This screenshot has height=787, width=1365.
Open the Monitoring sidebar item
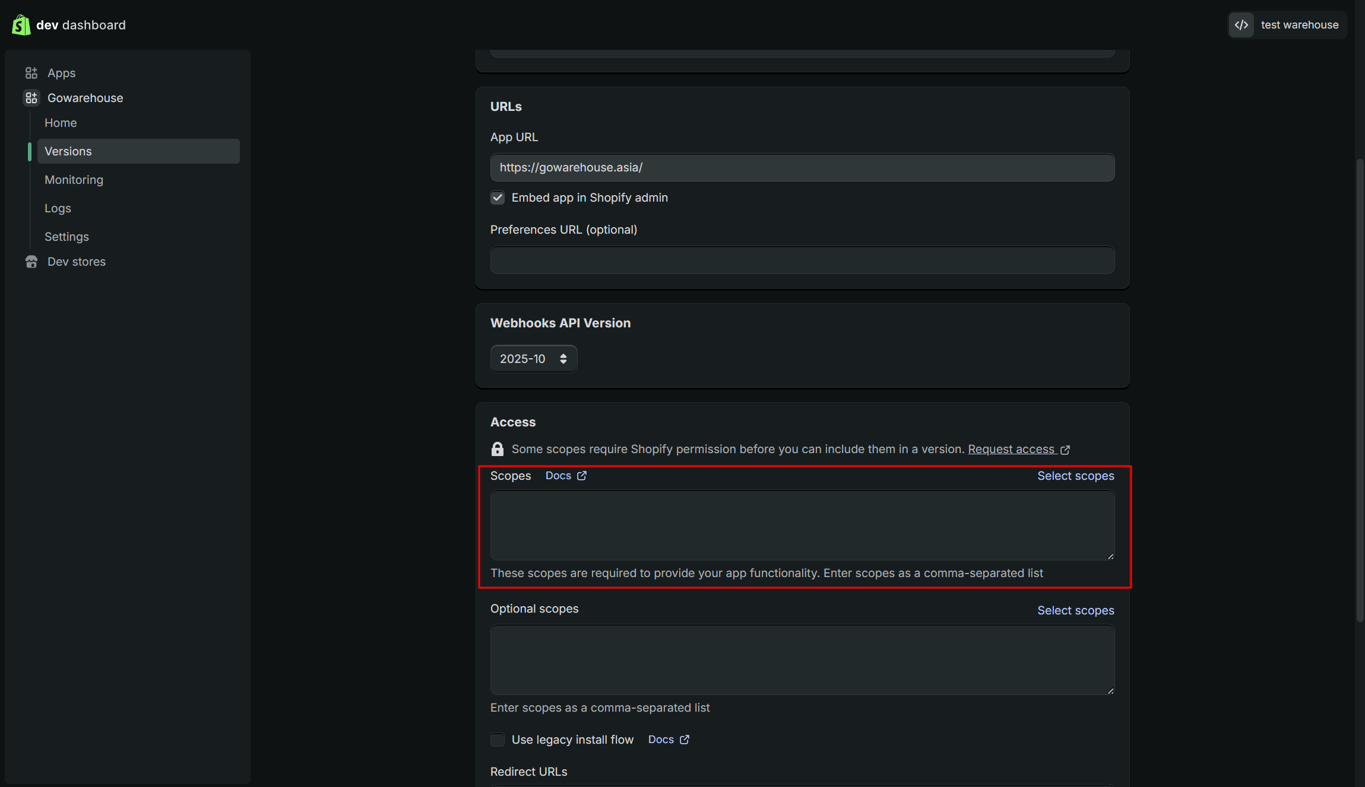(x=74, y=180)
